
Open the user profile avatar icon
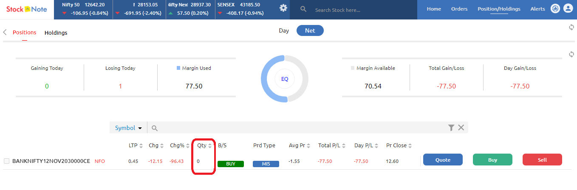coord(568,8)
